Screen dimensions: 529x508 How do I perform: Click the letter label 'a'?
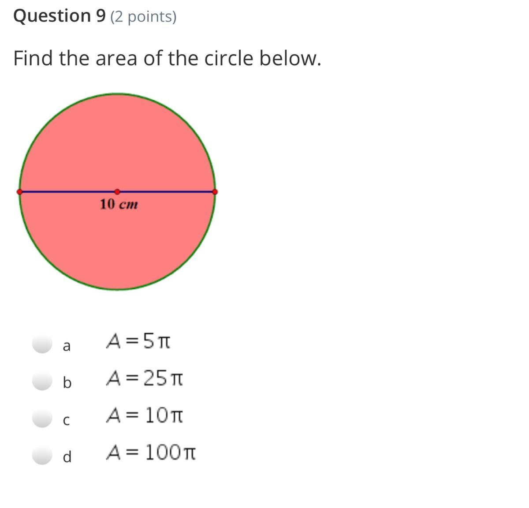[67, 346]
